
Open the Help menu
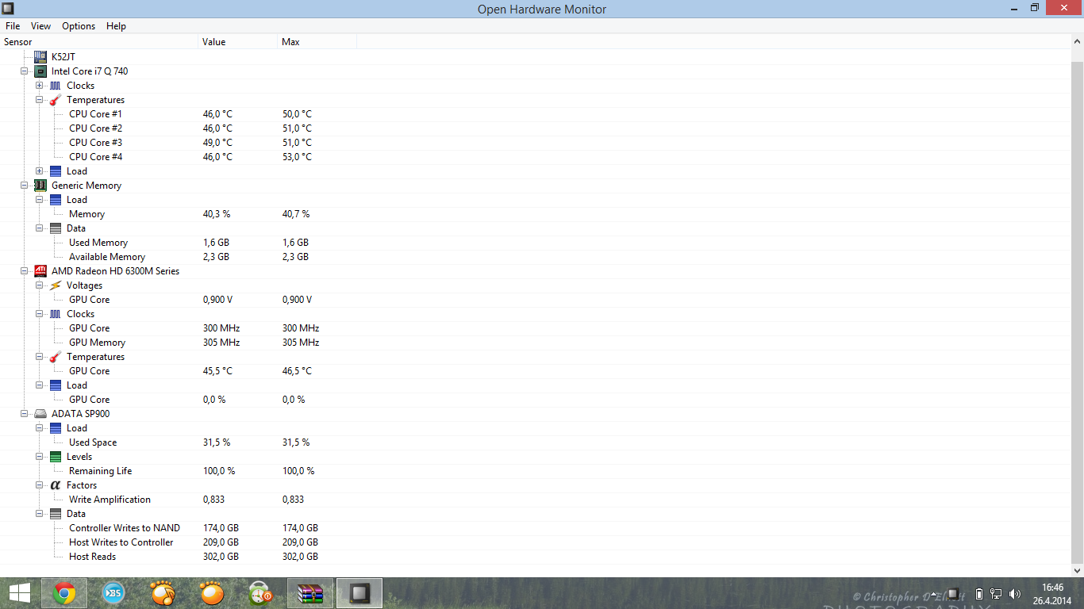116,26
